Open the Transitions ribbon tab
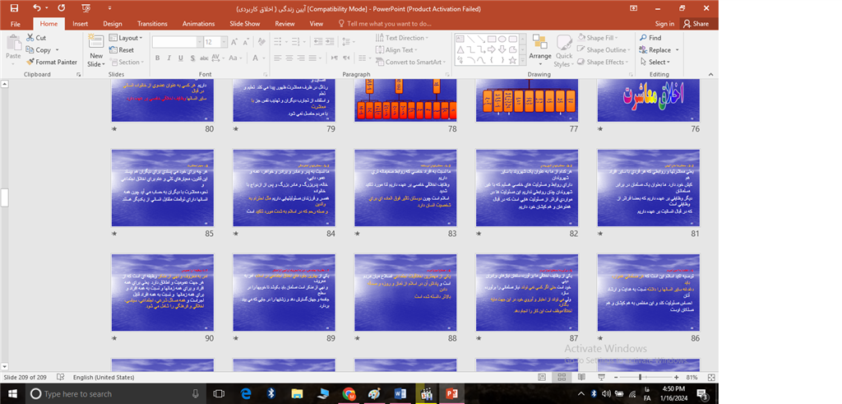The image size is (842, 404). (x=152, y=24)
